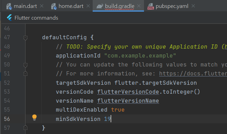This screenshot has width=227, height=134.
Task: Close the main.dart tab
Action: 42,6
